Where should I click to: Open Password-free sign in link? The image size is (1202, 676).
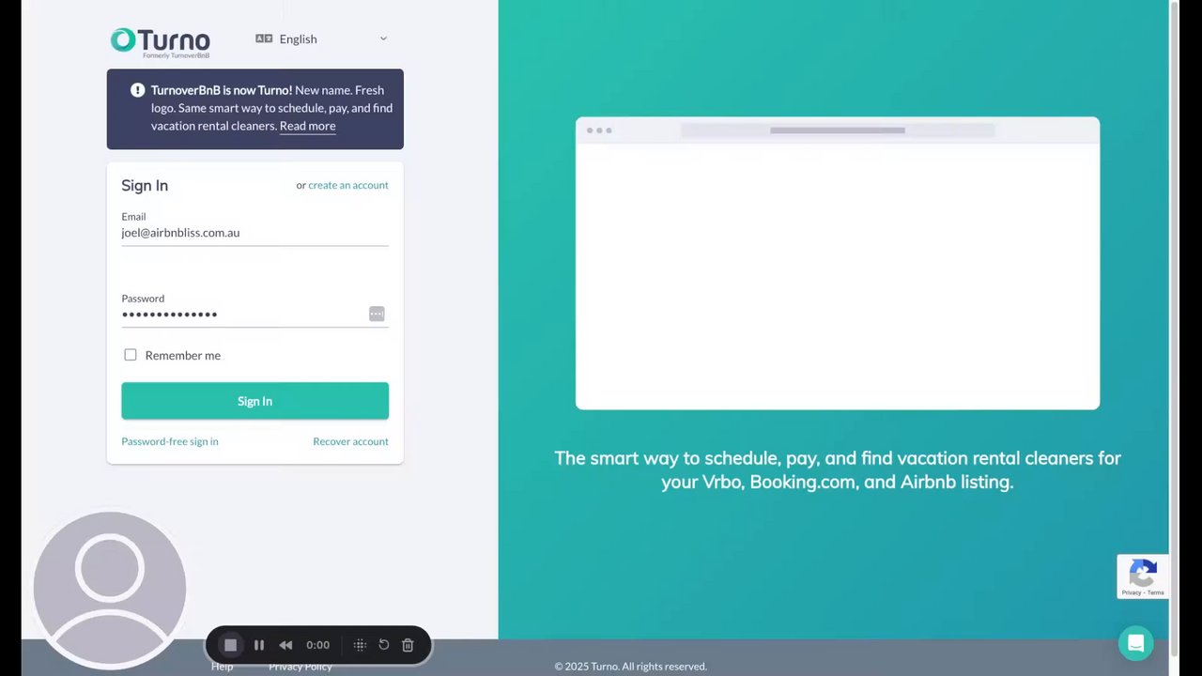pyautogui.click(x=170, y=441)
